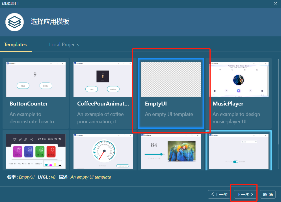Select the EmptyUI template thumbnail

pyautogui.click(x=171, y=79)
